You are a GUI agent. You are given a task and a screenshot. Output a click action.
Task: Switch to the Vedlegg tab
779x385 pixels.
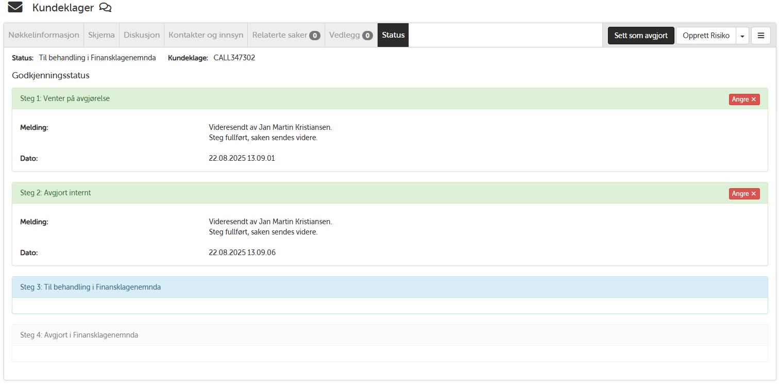click(351, 35)
